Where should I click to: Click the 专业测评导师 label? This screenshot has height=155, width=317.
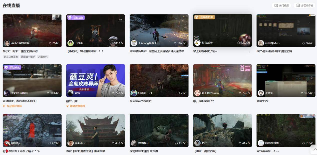pos(14,106)
